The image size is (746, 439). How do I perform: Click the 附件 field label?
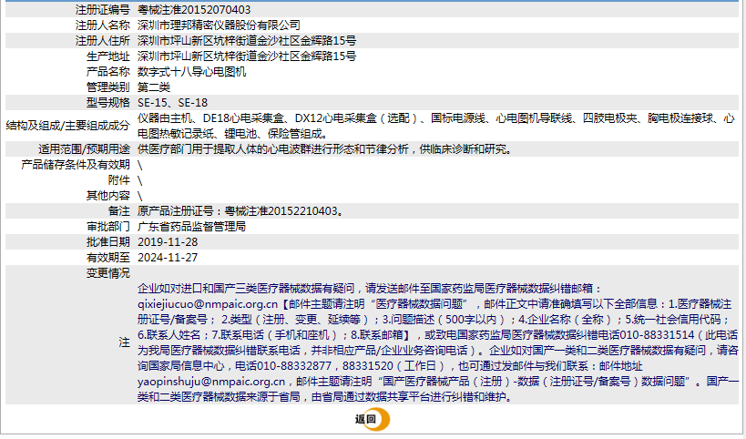(x=119, y=180)
